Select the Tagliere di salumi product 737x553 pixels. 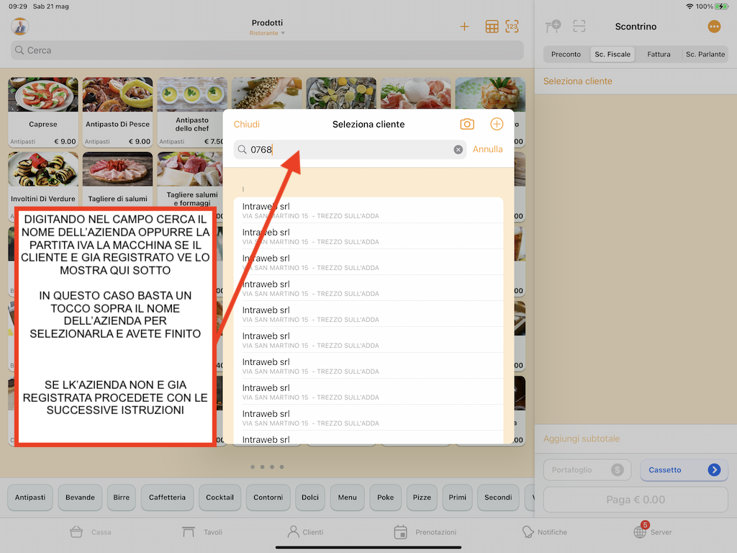117,179
